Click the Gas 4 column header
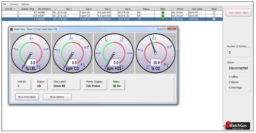256x133 pixels. click(x=127, y=9)
